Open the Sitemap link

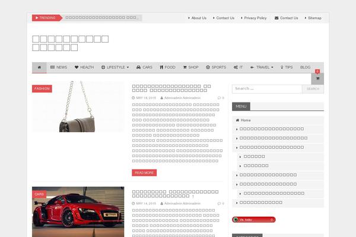(x=313, y=18)
